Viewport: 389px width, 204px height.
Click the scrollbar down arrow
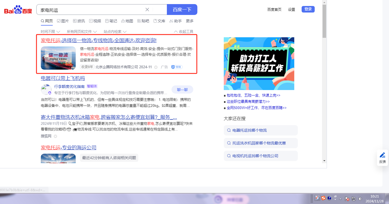click(x=324, y=161)
